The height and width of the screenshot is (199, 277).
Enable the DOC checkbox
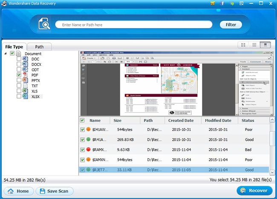click(x=19, y=59)
